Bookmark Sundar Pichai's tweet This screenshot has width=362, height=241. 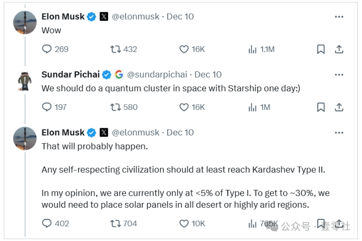321,107
